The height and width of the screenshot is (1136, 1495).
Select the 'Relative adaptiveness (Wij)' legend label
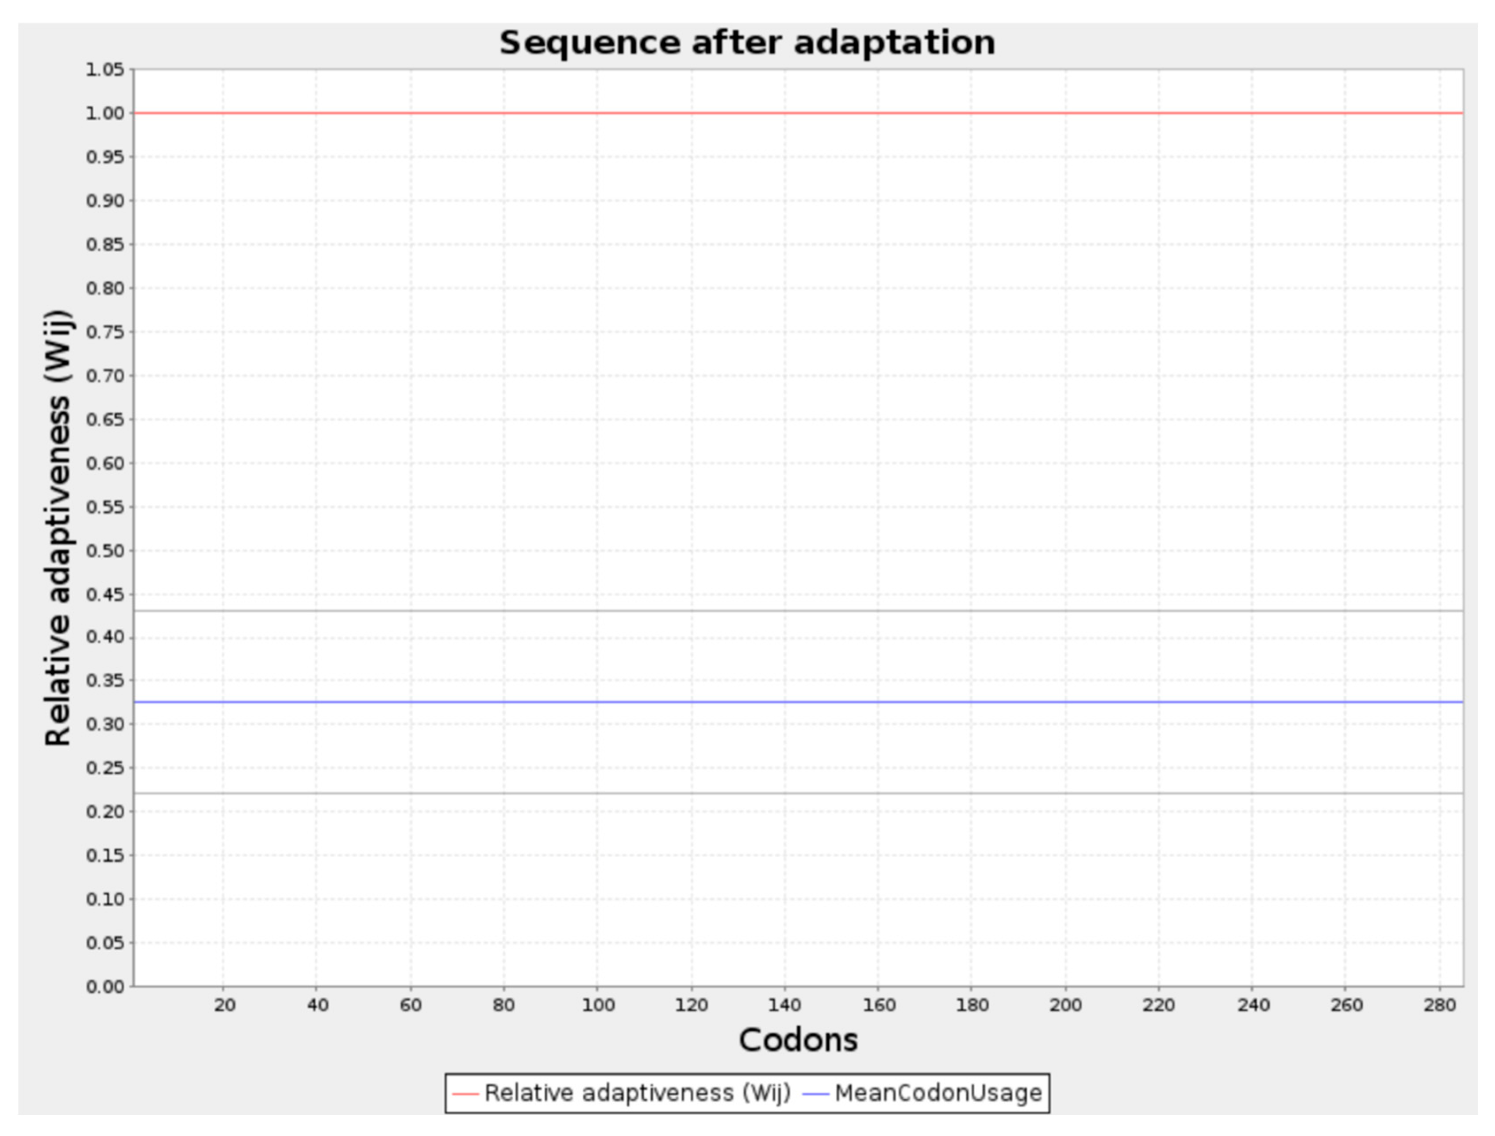pos(638,1093)
